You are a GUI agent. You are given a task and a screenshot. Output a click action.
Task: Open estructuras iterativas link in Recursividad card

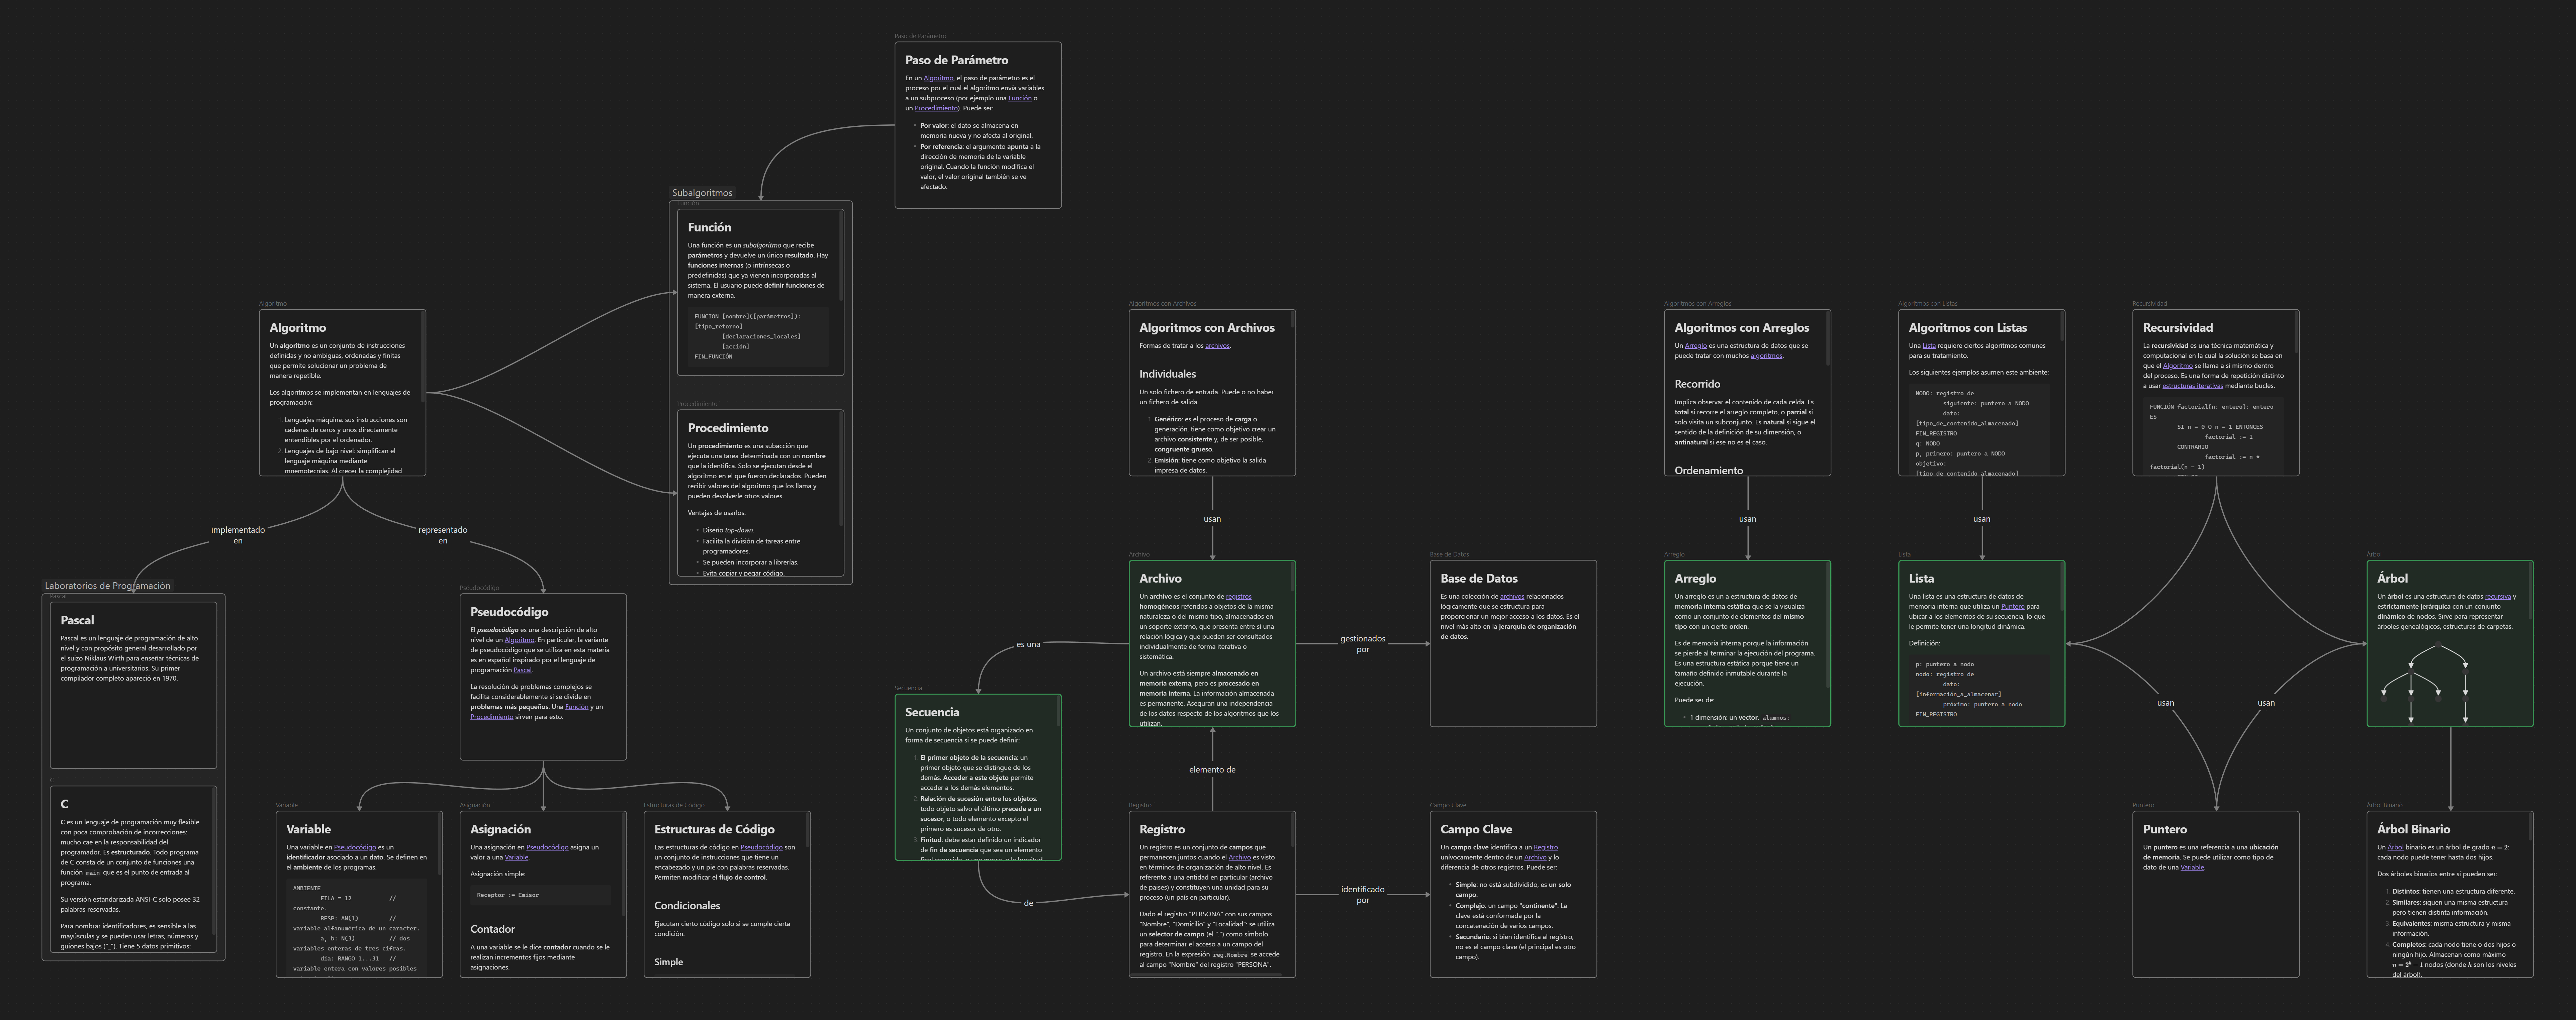[2193, 386]
